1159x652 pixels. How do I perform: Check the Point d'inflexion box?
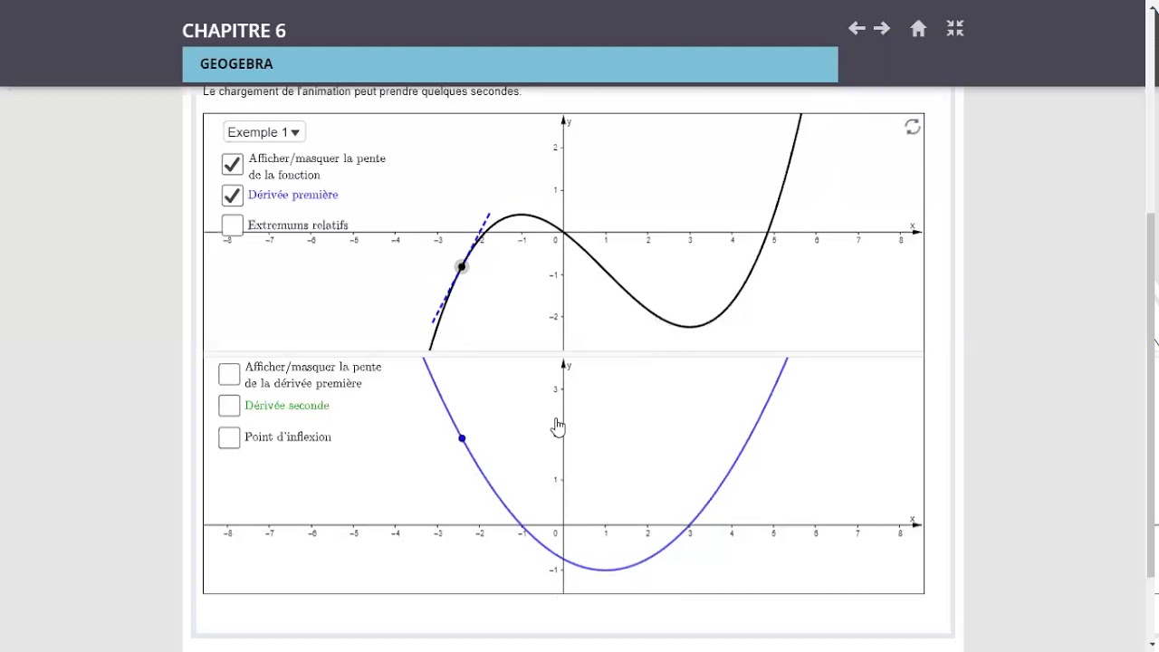tap(229, 437)
